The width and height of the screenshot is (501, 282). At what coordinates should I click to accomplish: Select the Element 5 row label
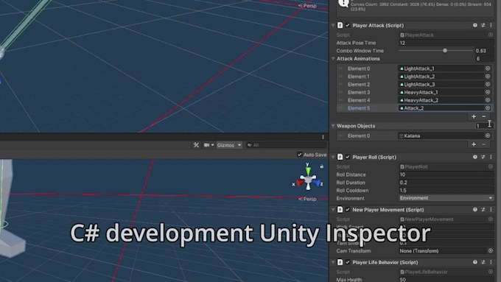pyautogui.click(x=359, y=108)
